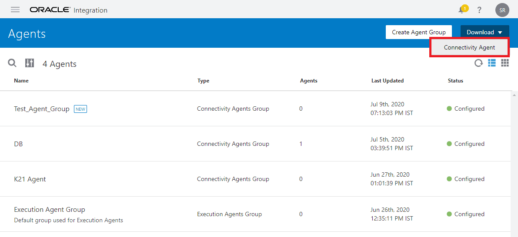Sort by the Name column header
518x237 pixels.
[21, 81]
